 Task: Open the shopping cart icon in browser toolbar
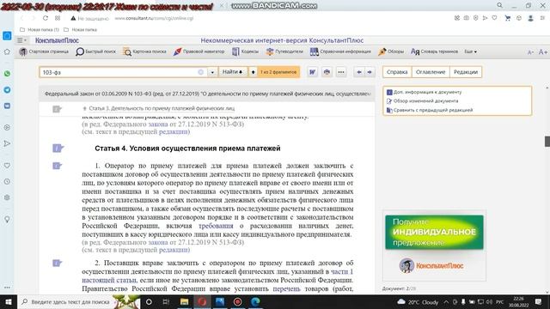pos(507,18)
